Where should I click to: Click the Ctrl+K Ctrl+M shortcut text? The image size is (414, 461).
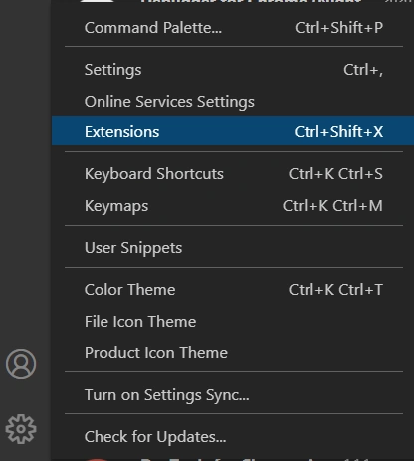click(332, 206)
